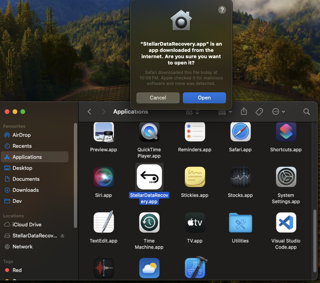Click the Finder back arrow
Image resolution: width=320 pixels, height=283 pixels.
click(x=90, y=112)
